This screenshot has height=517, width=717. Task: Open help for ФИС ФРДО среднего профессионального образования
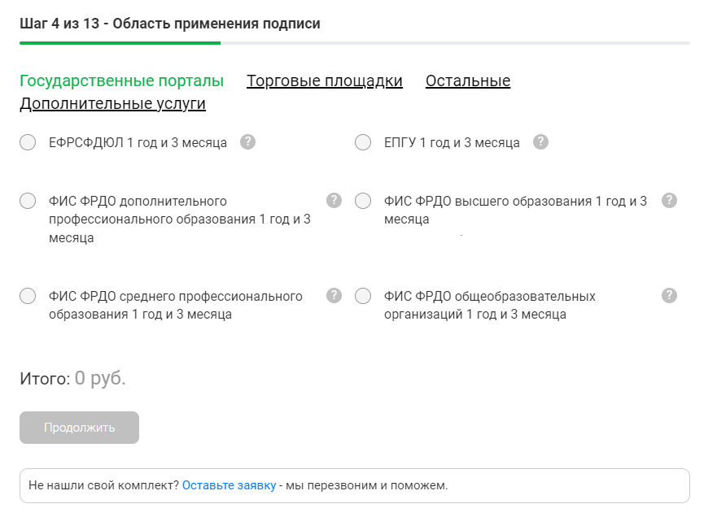pyautogui.click(x=334, y=295)
